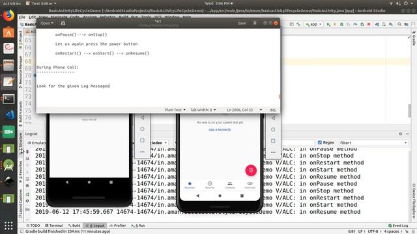
Task: Open the Text Editor Open dropdown
Action: (x=47, y=23)
